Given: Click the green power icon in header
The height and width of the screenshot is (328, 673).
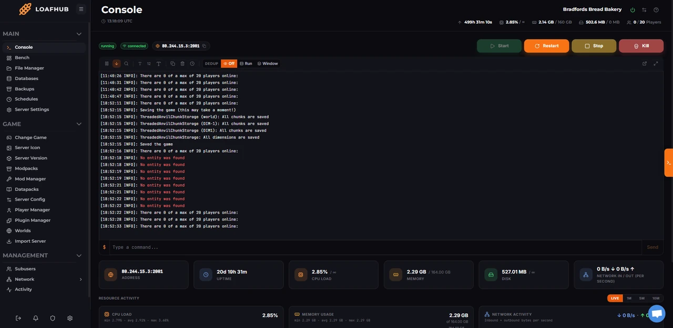Looking at the screenshot, I should click(x=633, y=10).
